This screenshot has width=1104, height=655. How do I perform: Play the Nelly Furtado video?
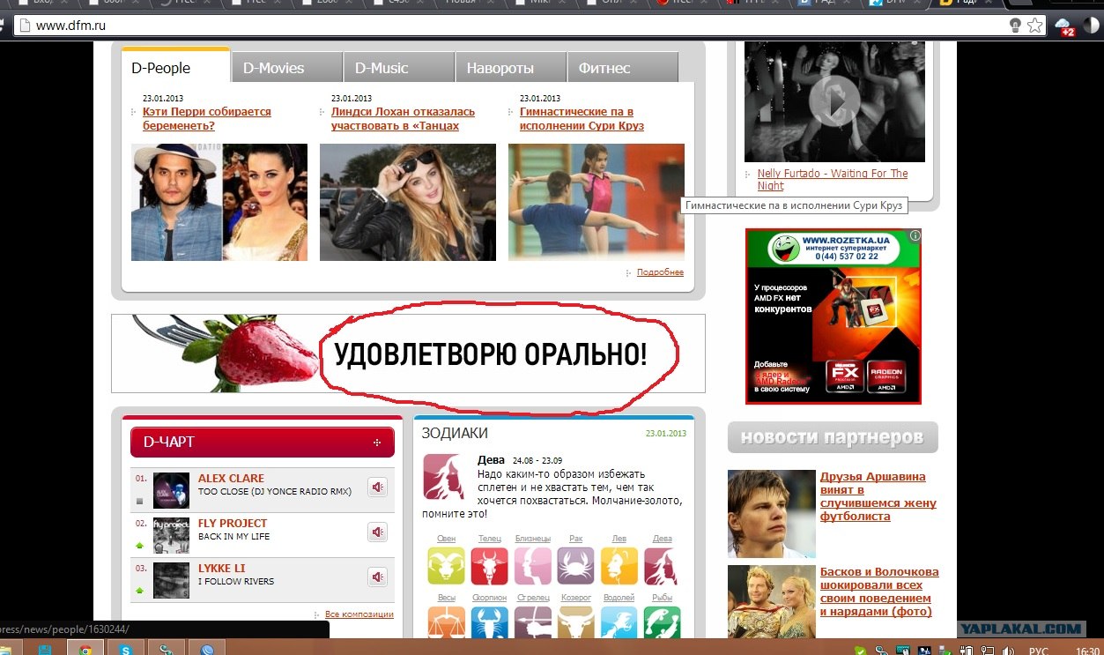pos(834,100)
